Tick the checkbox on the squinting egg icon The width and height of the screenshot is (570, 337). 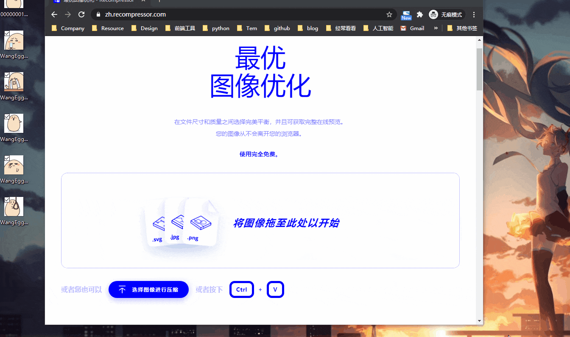click(7, 158)
